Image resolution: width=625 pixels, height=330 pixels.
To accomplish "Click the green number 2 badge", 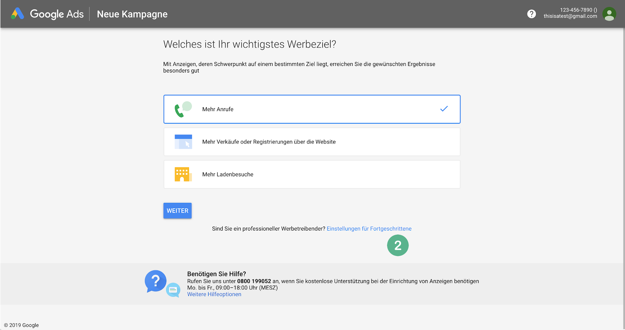I will coord(398,245).
